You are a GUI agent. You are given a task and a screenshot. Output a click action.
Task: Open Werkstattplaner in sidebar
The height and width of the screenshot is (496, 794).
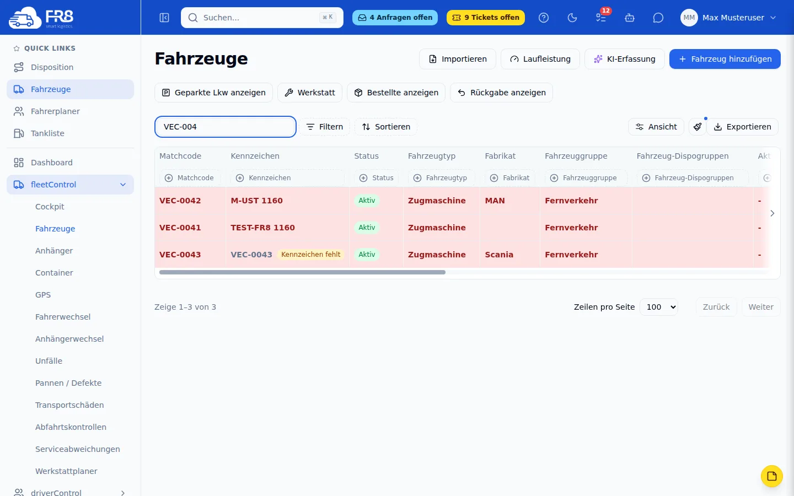click(x=66, y=471)
